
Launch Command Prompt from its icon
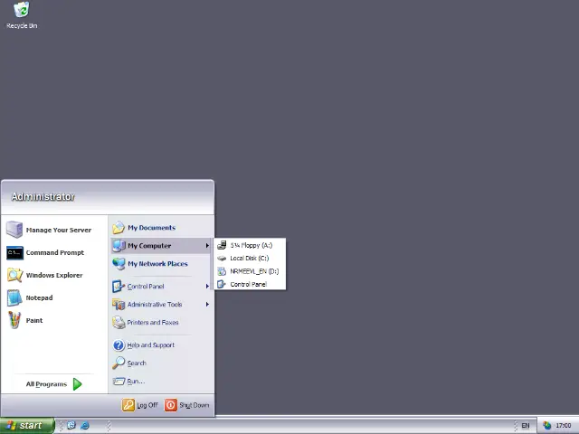[14, 253]
